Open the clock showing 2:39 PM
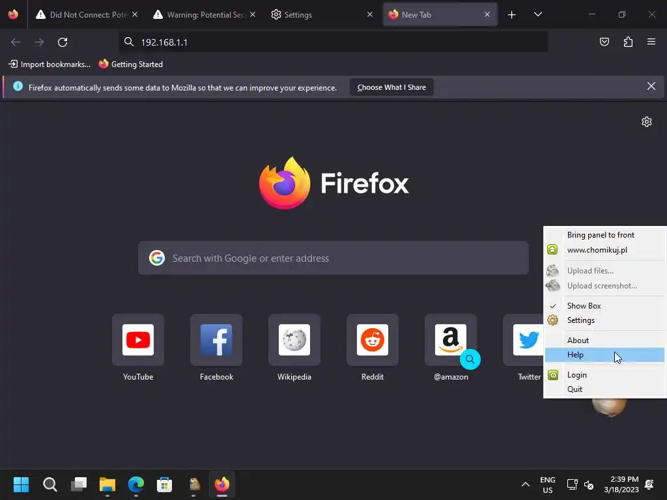The width and height of the screenshot is (667, 500). coord(621,484)
